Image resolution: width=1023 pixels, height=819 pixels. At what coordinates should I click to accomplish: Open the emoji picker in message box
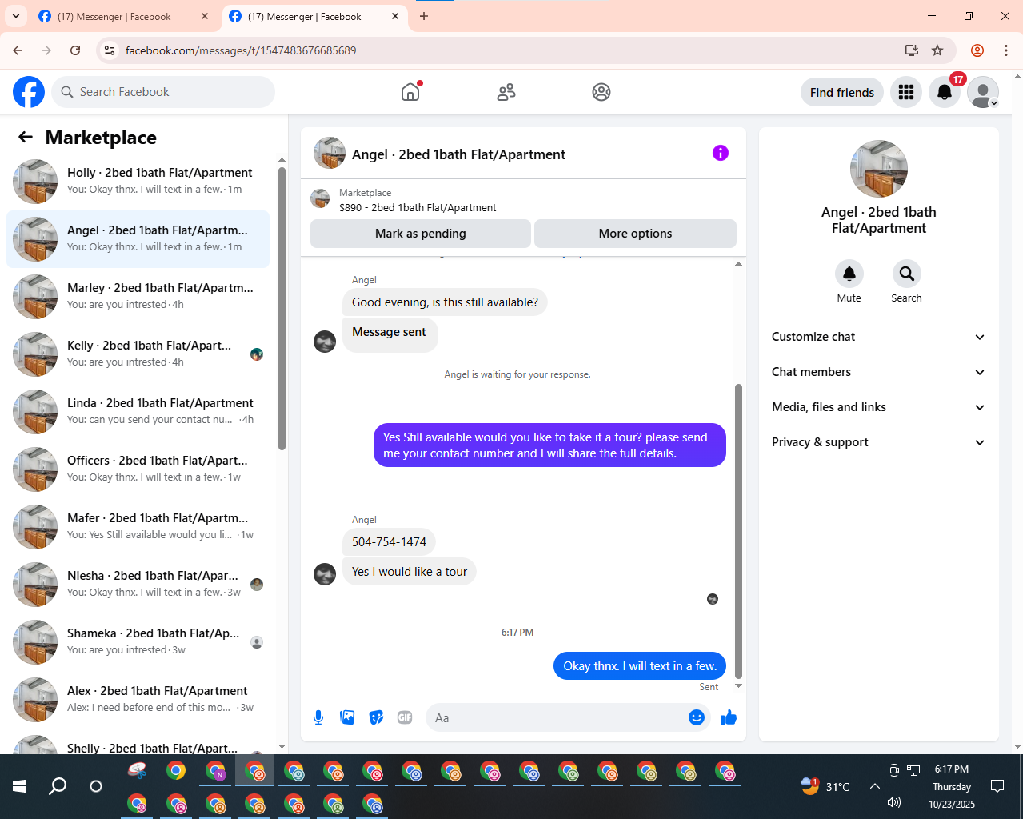[x=697, y=717]
